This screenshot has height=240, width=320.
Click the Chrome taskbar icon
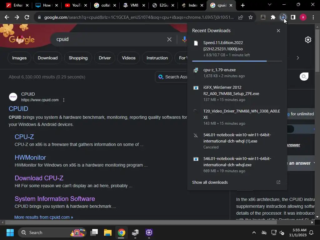pyautogui.click(x=121, y=232)
